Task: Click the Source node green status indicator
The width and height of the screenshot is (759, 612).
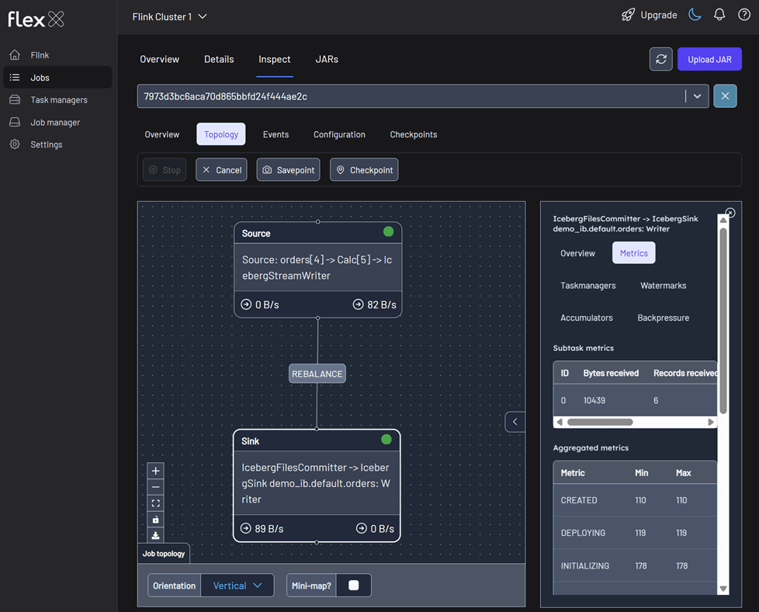Action: click(x=388, y=231)
